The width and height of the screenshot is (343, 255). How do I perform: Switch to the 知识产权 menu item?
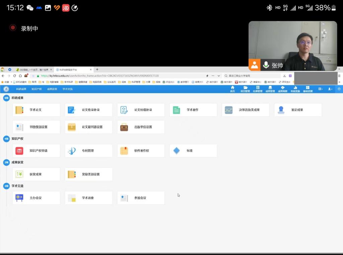[37, 89]
